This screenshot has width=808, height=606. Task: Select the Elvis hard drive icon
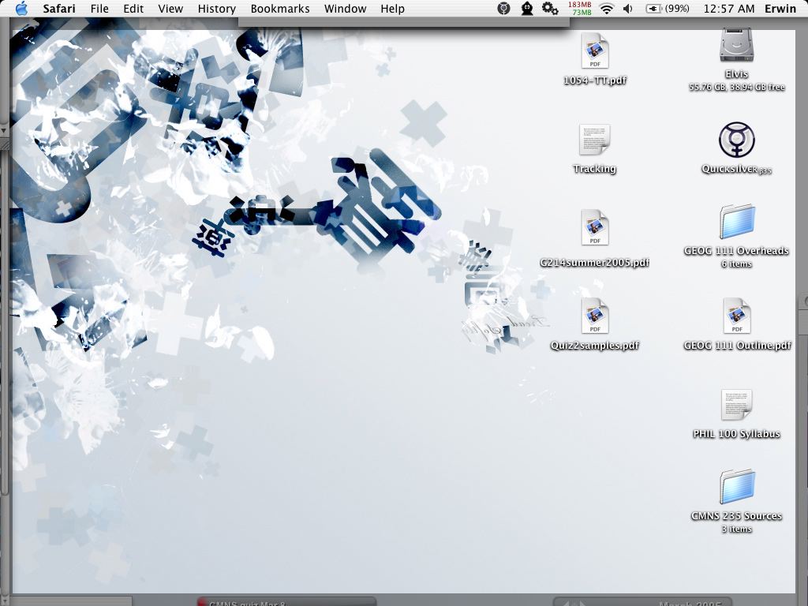pos(736,45)
